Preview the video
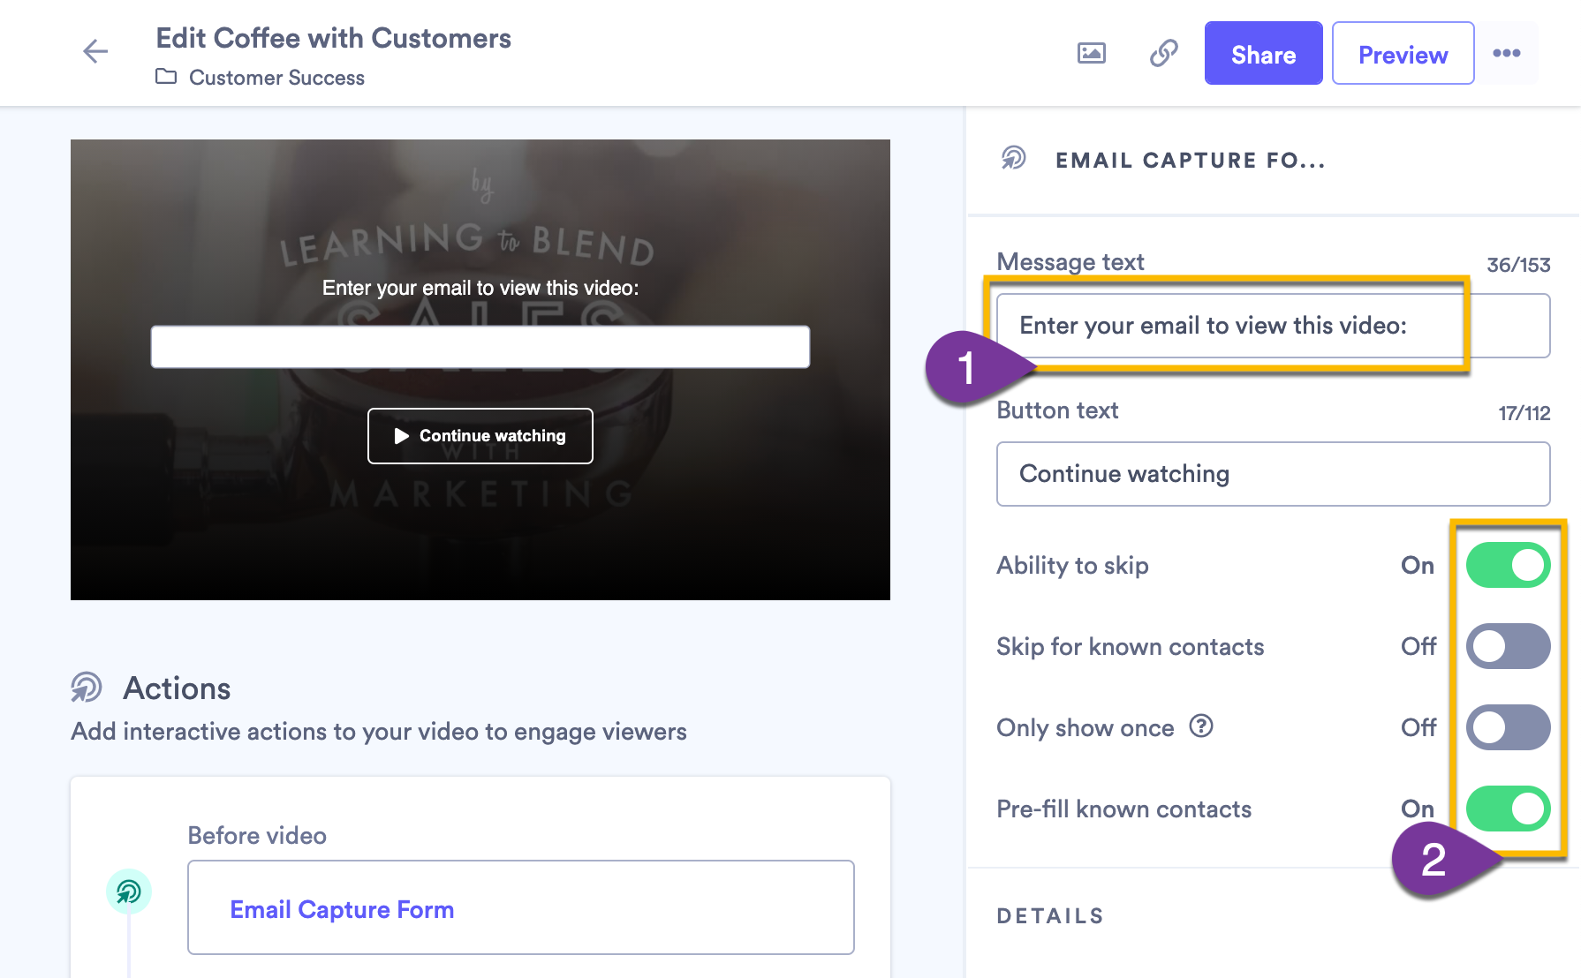 pyautogui.click(x=1402, y=54)
